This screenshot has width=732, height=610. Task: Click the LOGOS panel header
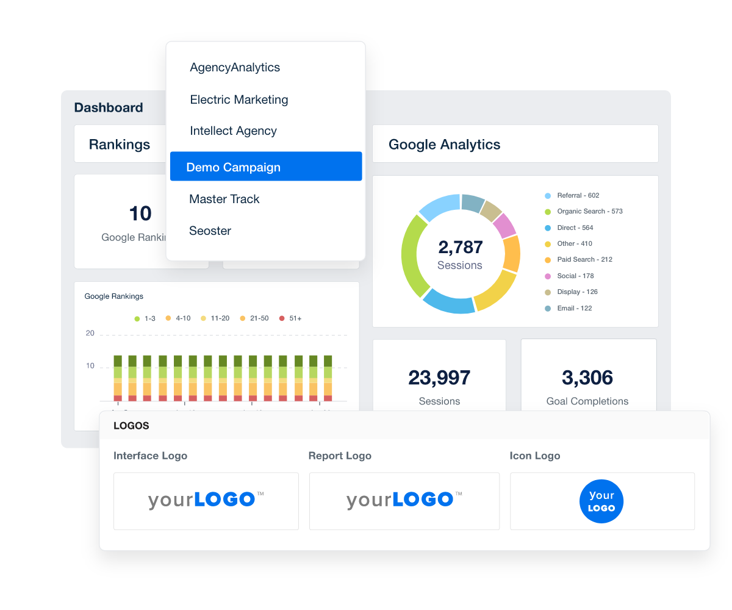coord(404,426)
